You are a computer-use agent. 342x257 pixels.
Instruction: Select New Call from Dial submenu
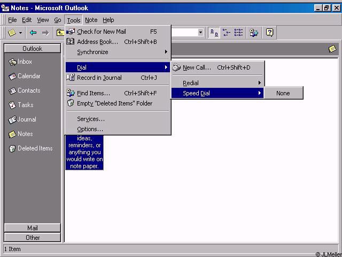pos(197,67)
